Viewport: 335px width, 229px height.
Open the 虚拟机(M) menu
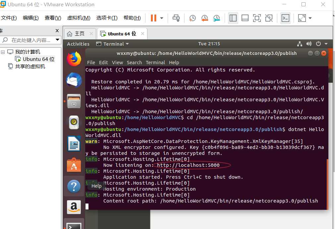79,18
